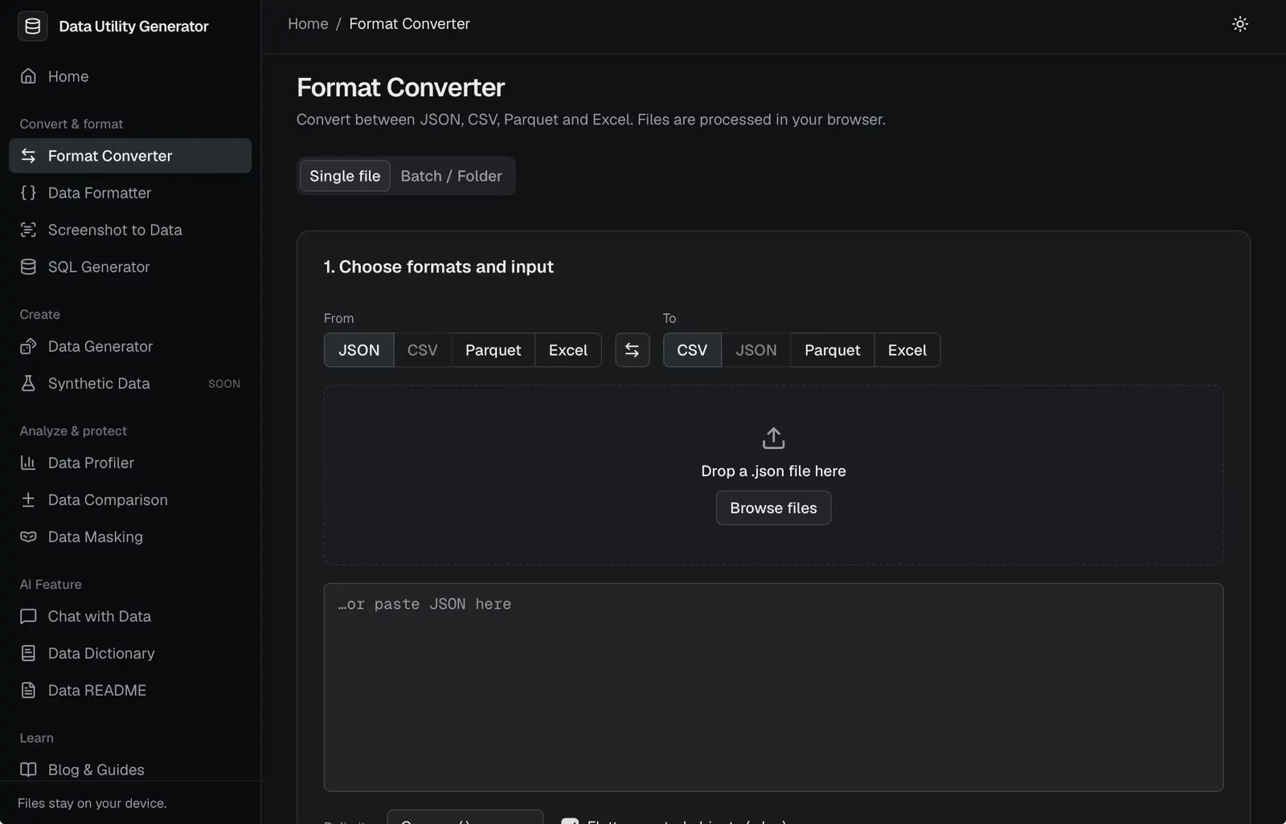Open Data Generator via its shapes icon
Image resolution: width=1286 pixels, height=824 pixels.
(x=28, y=346)
